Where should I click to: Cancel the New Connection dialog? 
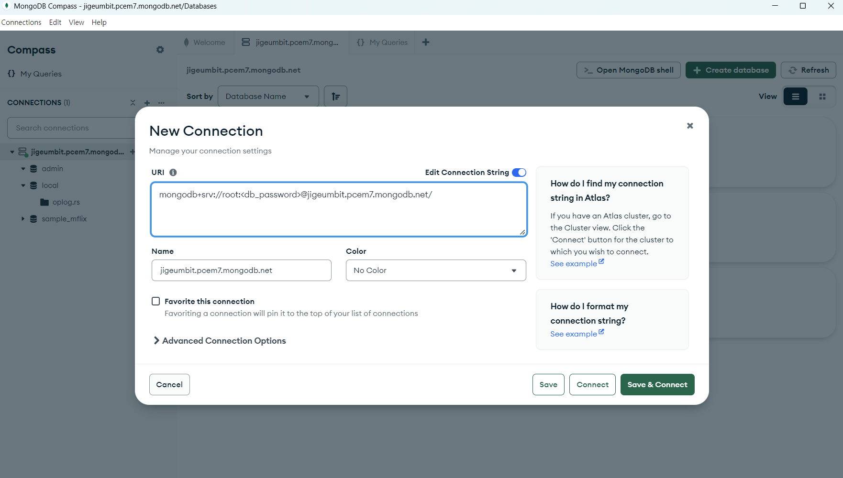[x=169, y=385]
